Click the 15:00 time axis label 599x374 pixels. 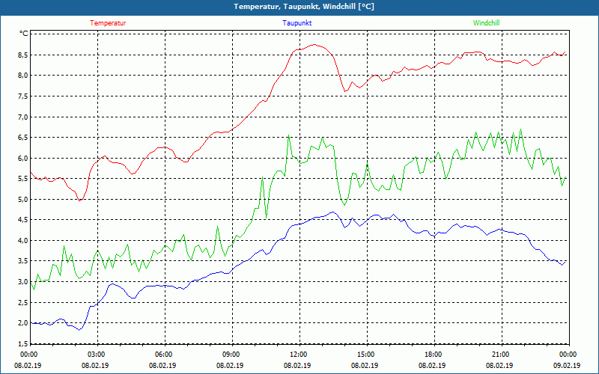[367, 355]
